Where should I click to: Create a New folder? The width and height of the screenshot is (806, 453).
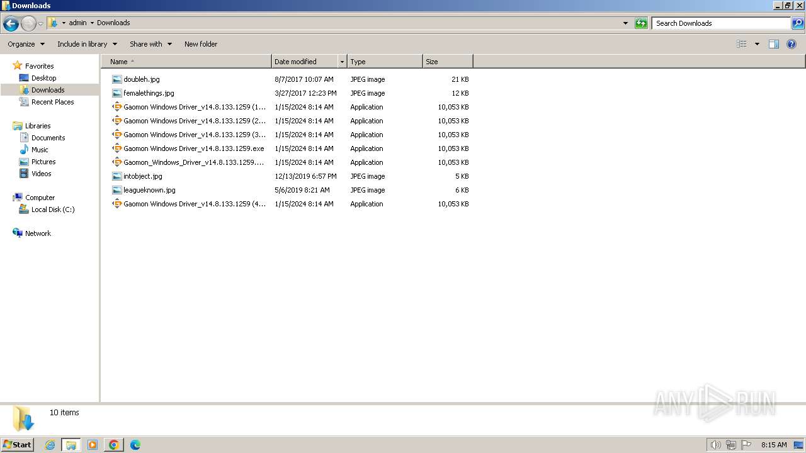(x=201, y=44)
